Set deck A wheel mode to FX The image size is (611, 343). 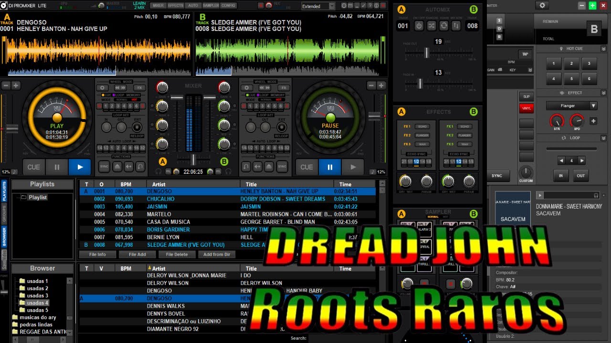coord(140,88)
